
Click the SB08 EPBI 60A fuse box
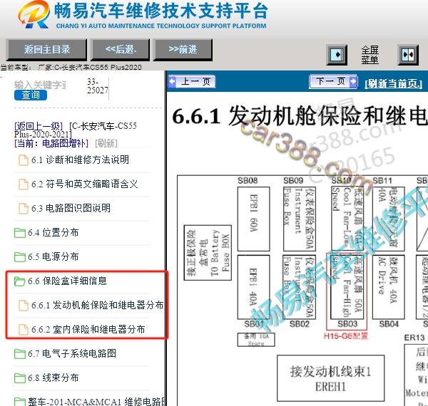pyautogui.click(x=253, y=219)
